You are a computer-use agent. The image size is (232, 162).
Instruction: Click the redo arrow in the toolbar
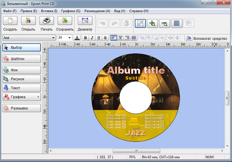coord(114,23)
